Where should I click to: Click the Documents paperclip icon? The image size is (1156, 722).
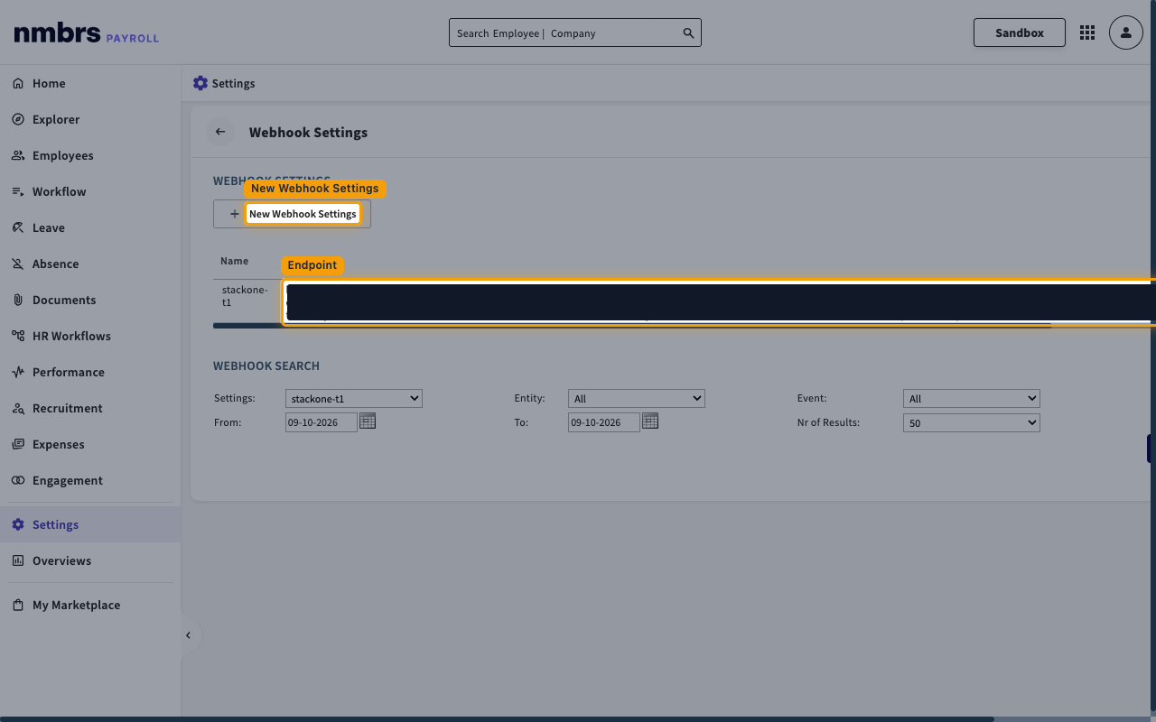pyautogui.click(x=18, y=300)
